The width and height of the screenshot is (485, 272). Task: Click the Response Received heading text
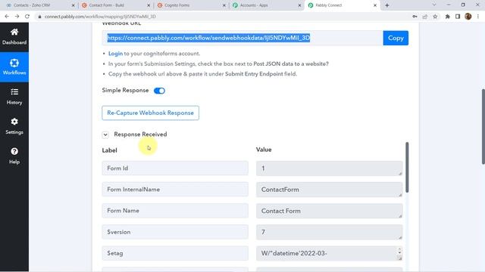[x=140, y=134]
